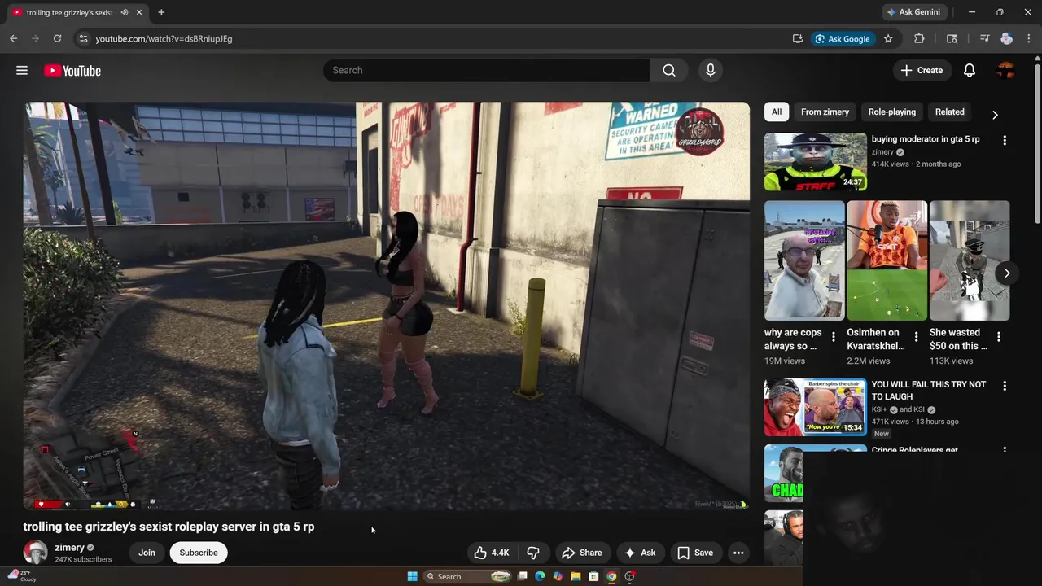Open Microsoft Store from the taskbar
This screenshot has width=1042, height=586.
coord(593,576)
